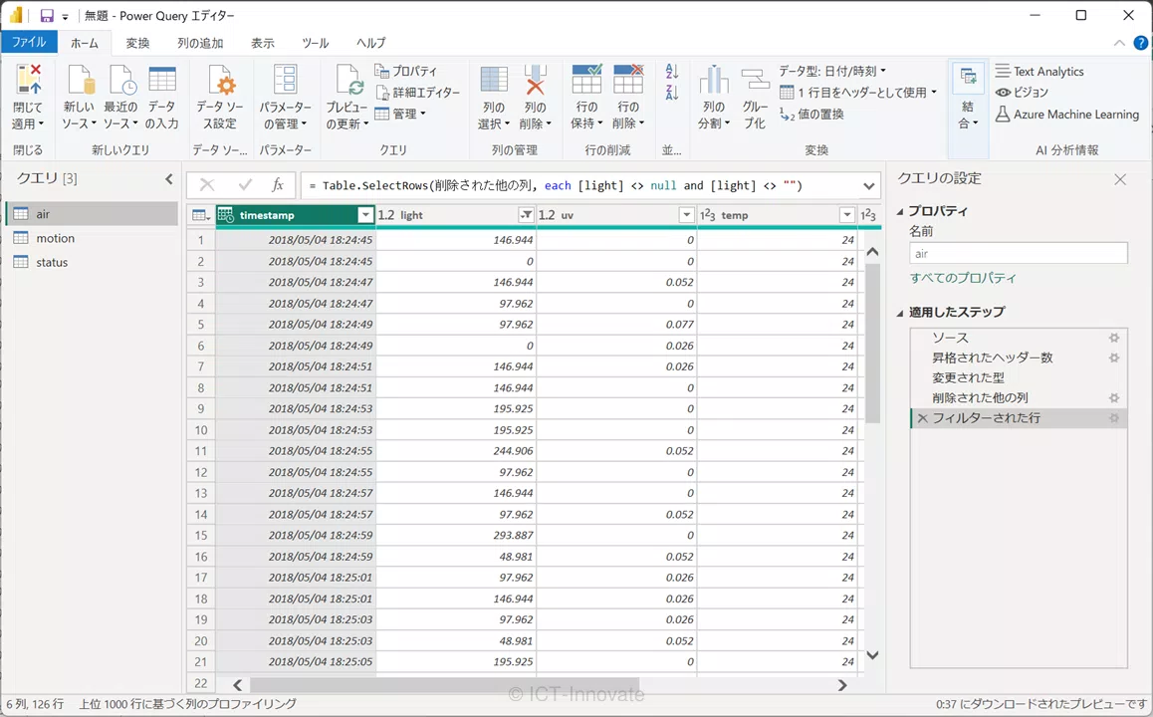Click the 列の分割 (Split Column) icon
Screen dimensions: 1153x717
coord(713,80)
